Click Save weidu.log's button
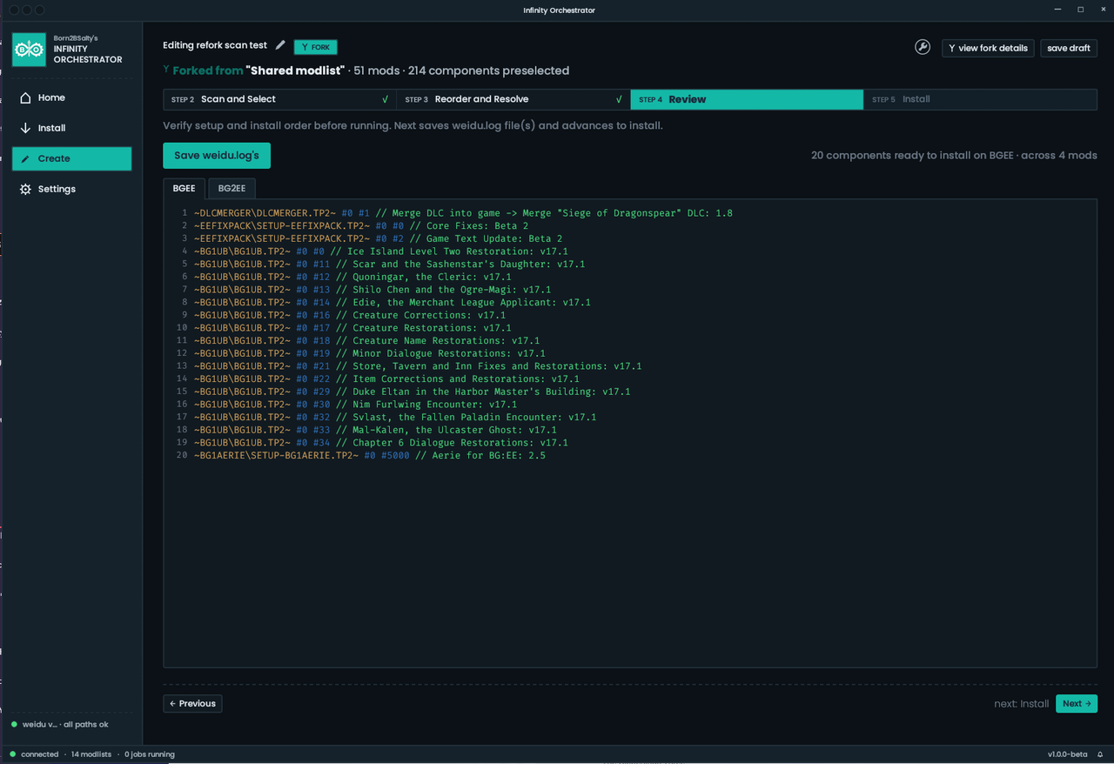Screen dimensions: 1114x764 click(x=217, y=156)
